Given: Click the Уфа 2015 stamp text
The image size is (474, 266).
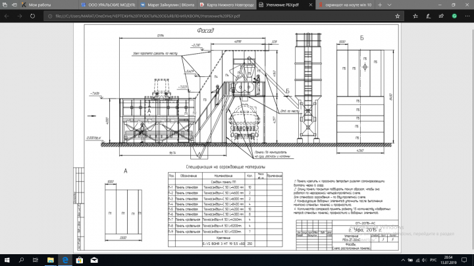Looking at the screenshot, I should [365, 230].
